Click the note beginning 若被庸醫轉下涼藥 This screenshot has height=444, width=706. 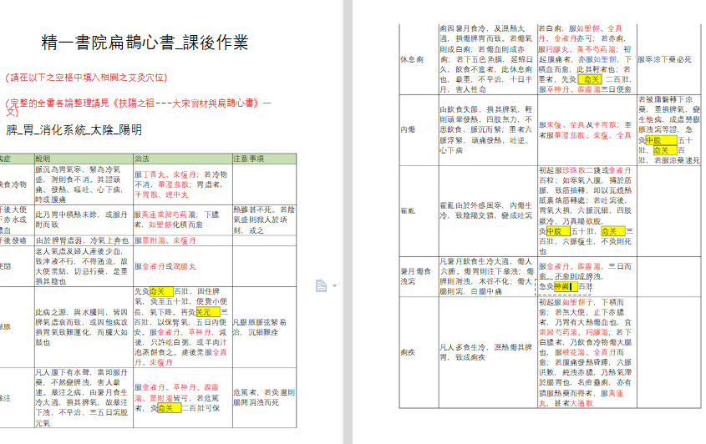pos(668,129)
